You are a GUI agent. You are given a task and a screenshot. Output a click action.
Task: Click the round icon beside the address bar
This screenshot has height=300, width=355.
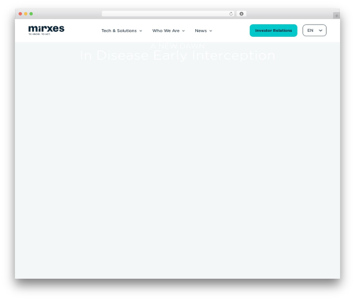241,13
